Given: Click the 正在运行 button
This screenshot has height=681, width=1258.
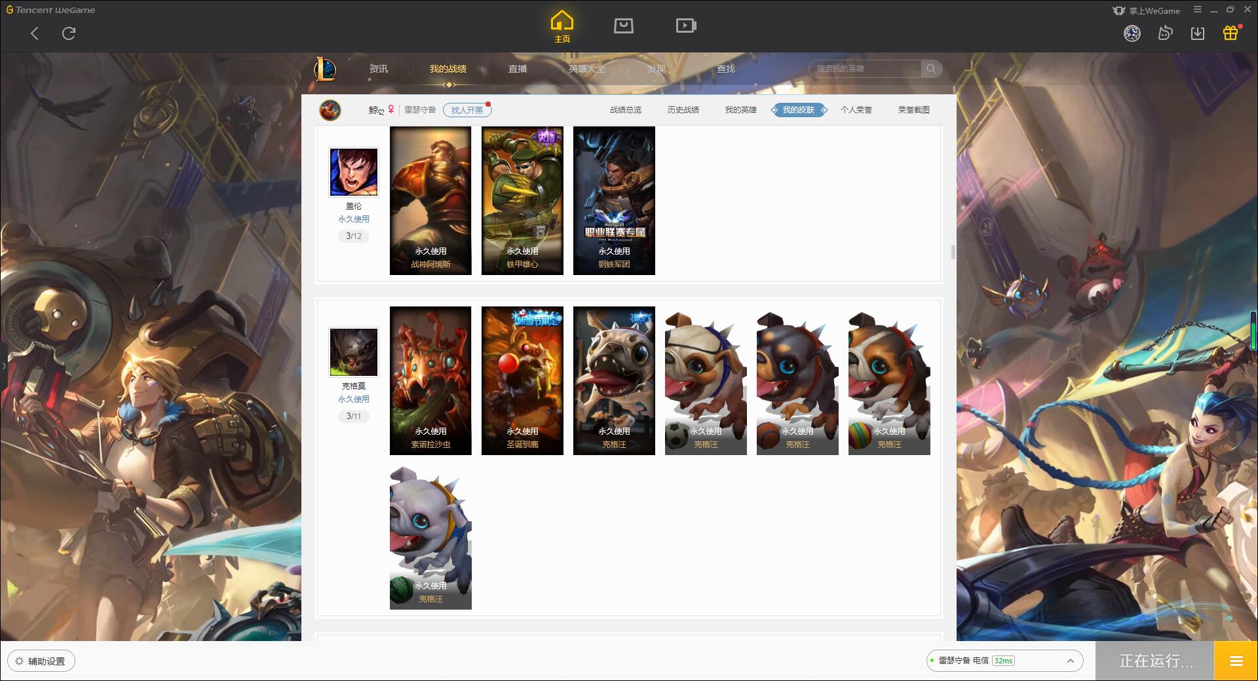Looking at the screenshot, I should point(1155,661).
